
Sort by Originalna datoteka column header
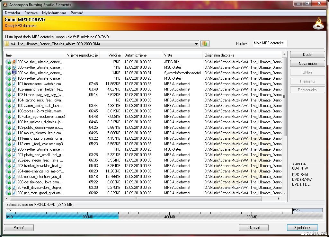pos(242,55)
